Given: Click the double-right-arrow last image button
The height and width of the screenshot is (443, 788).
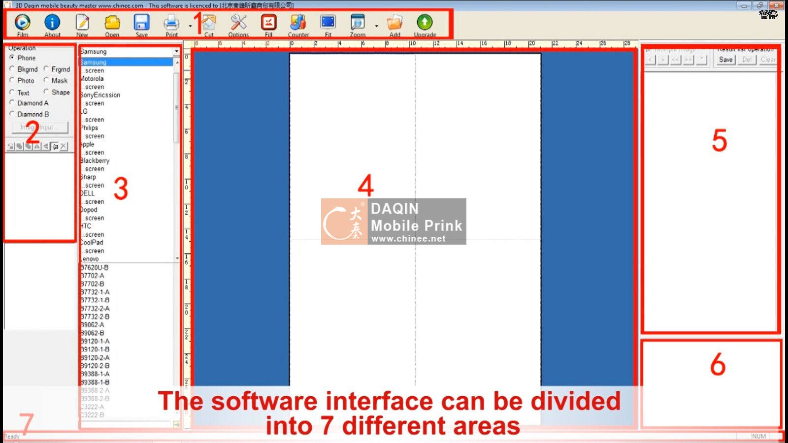Looking at the screenshot, I should tap(689, 60).
